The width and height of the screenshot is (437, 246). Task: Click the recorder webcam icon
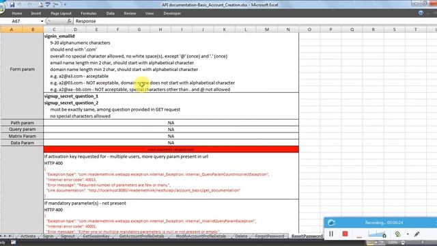click(397, 234)
